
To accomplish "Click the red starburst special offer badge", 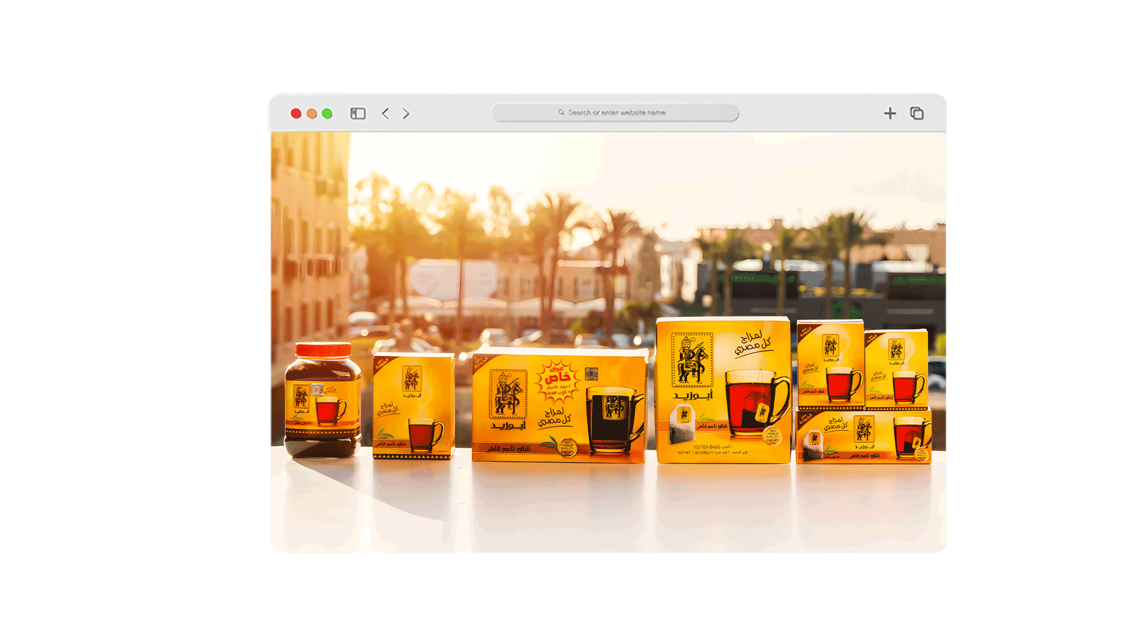I will point(556,381).
